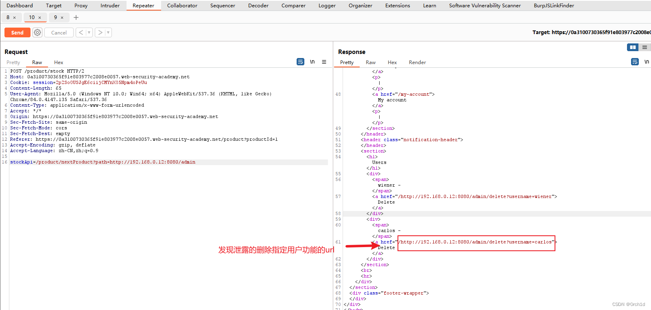
Task: Click the Content-Length: 65 header
Action: pos(36,88)
